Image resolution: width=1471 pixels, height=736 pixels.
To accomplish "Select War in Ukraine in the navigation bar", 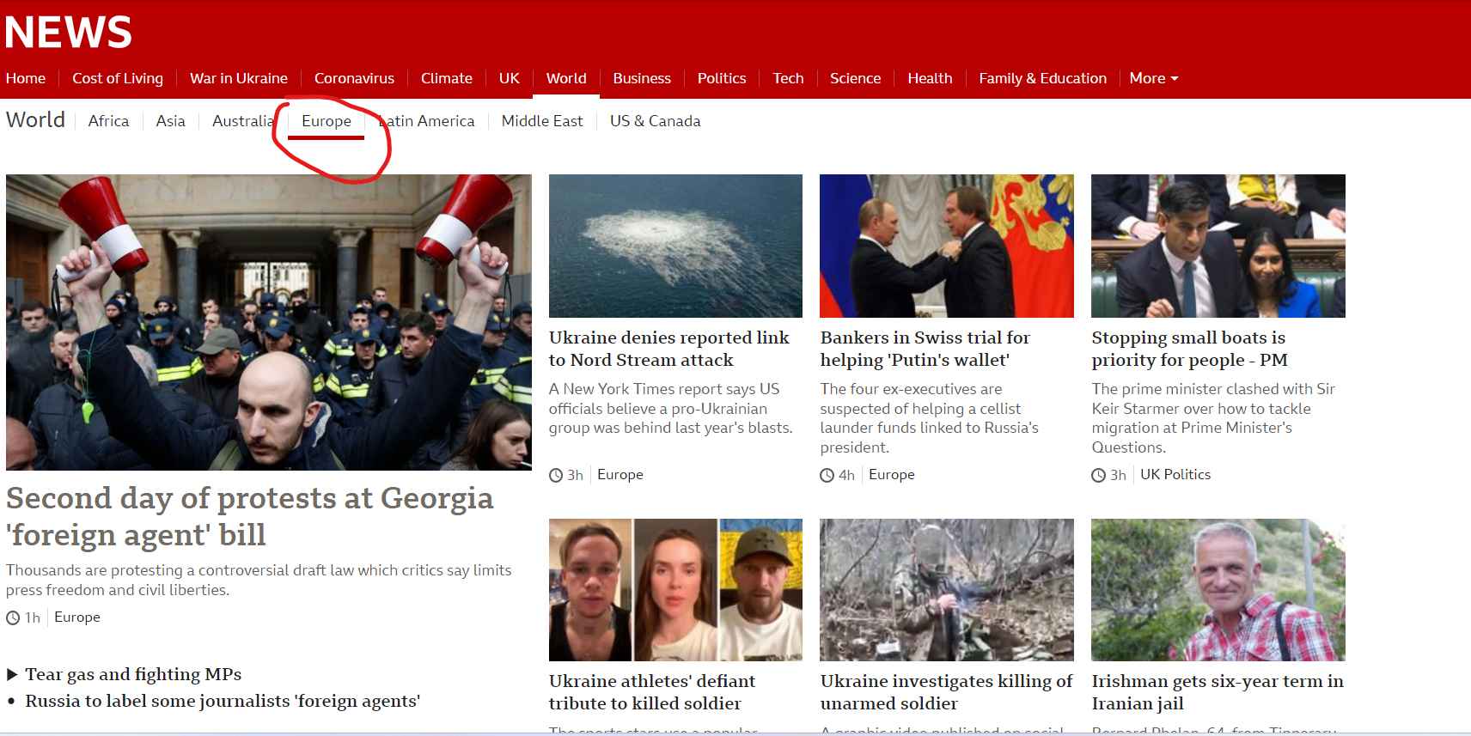I will pyautogui.click(x=239, y=78).
